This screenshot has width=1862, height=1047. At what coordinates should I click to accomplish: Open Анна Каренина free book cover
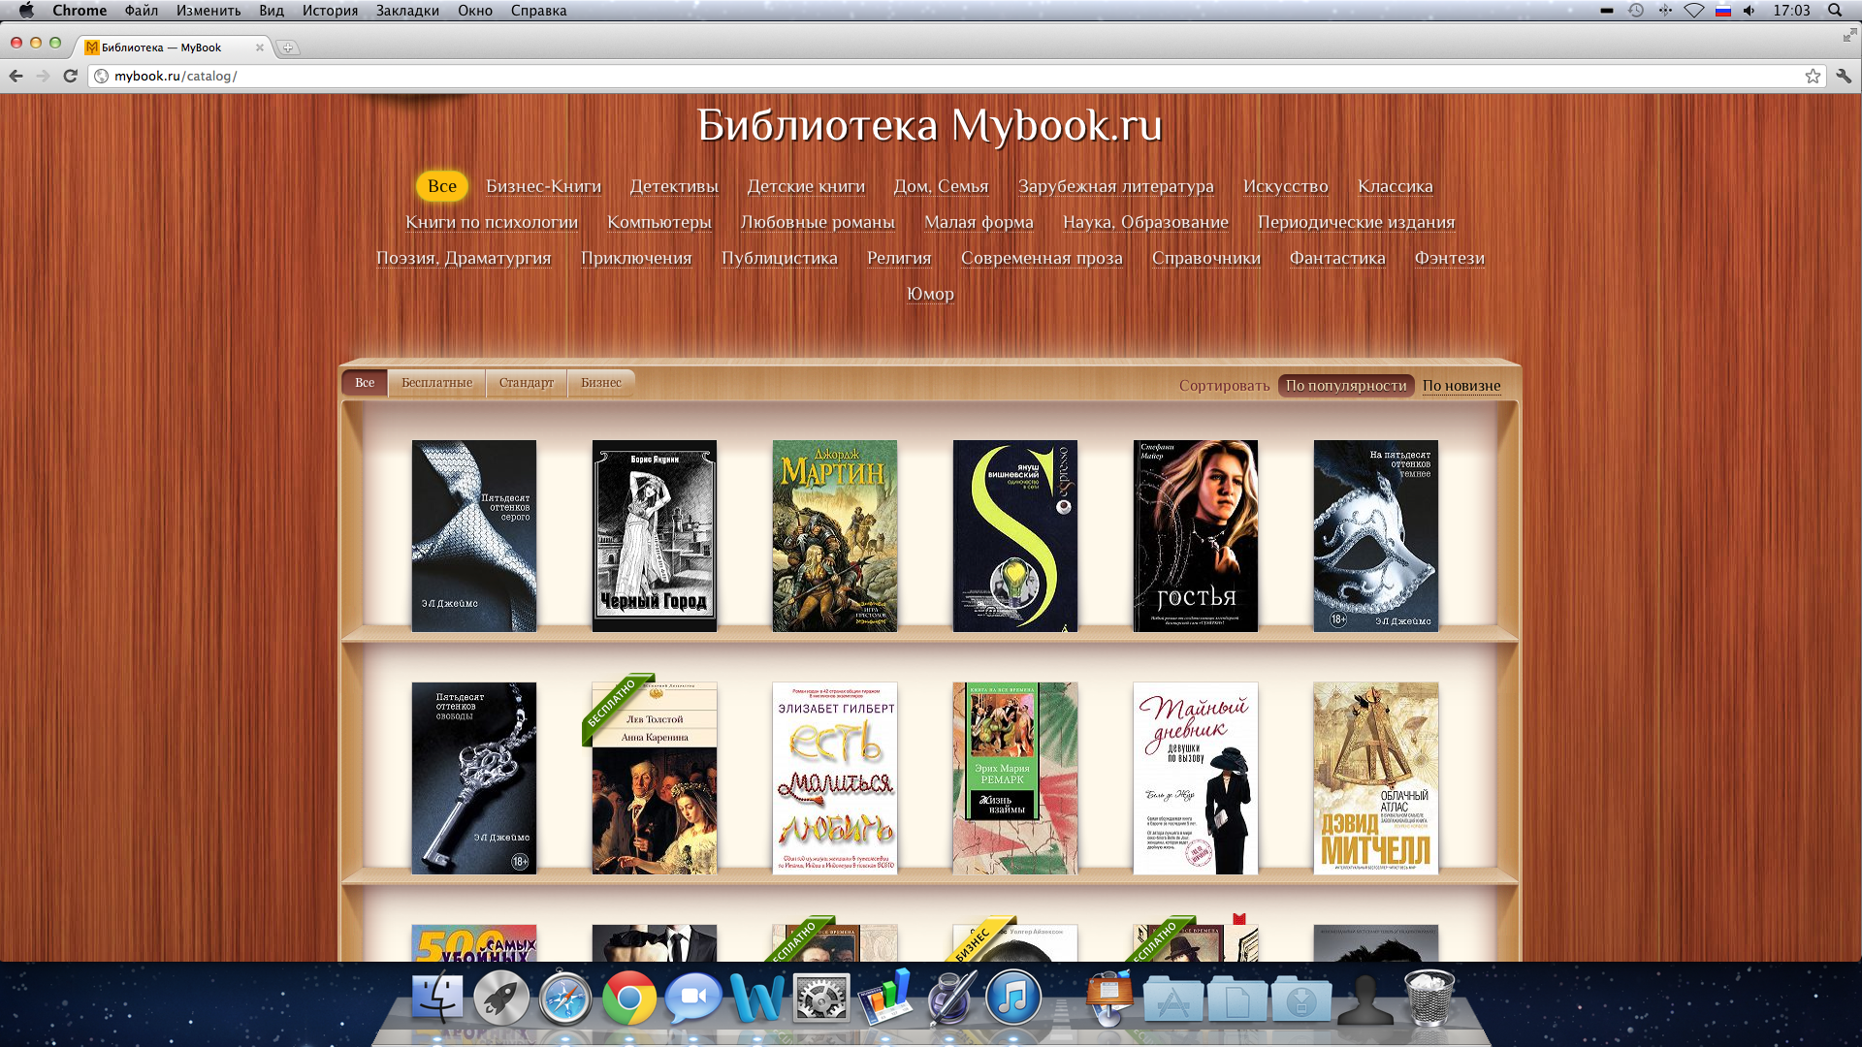(655, 778)
